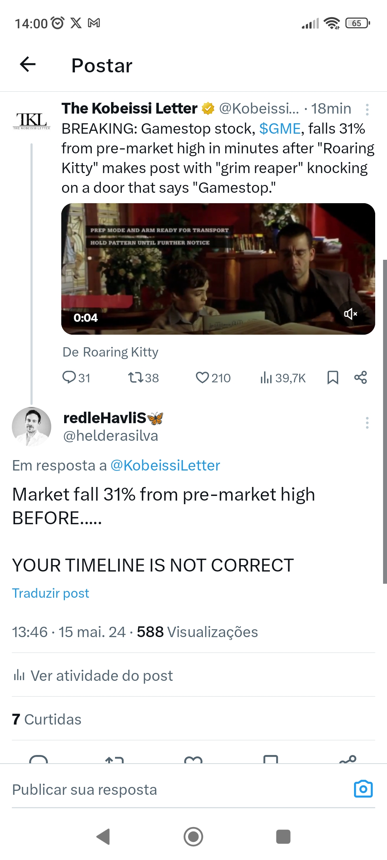Open redleHavliS profile avatar

click(x=32, y=426)
